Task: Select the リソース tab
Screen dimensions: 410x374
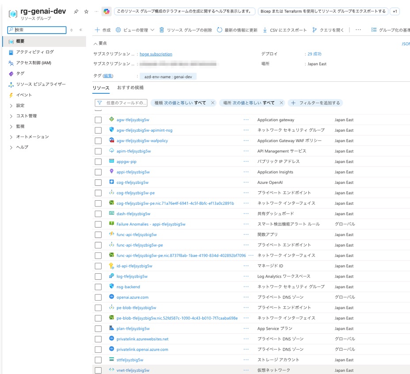Action: point(101,88)
